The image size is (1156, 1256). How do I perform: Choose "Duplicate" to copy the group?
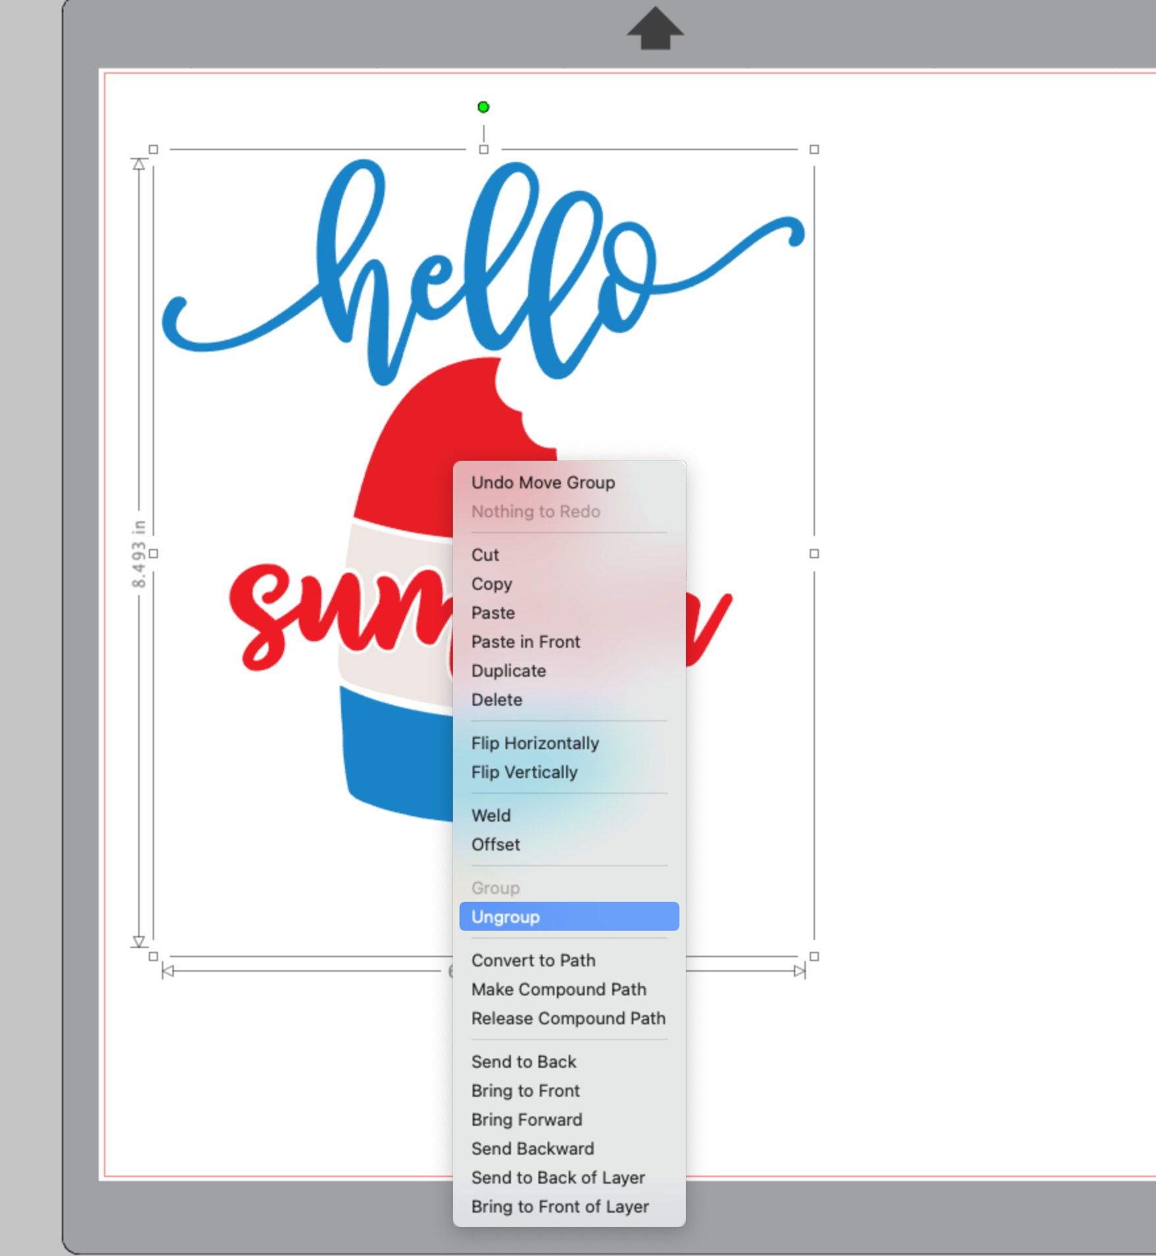coord(508,671)
